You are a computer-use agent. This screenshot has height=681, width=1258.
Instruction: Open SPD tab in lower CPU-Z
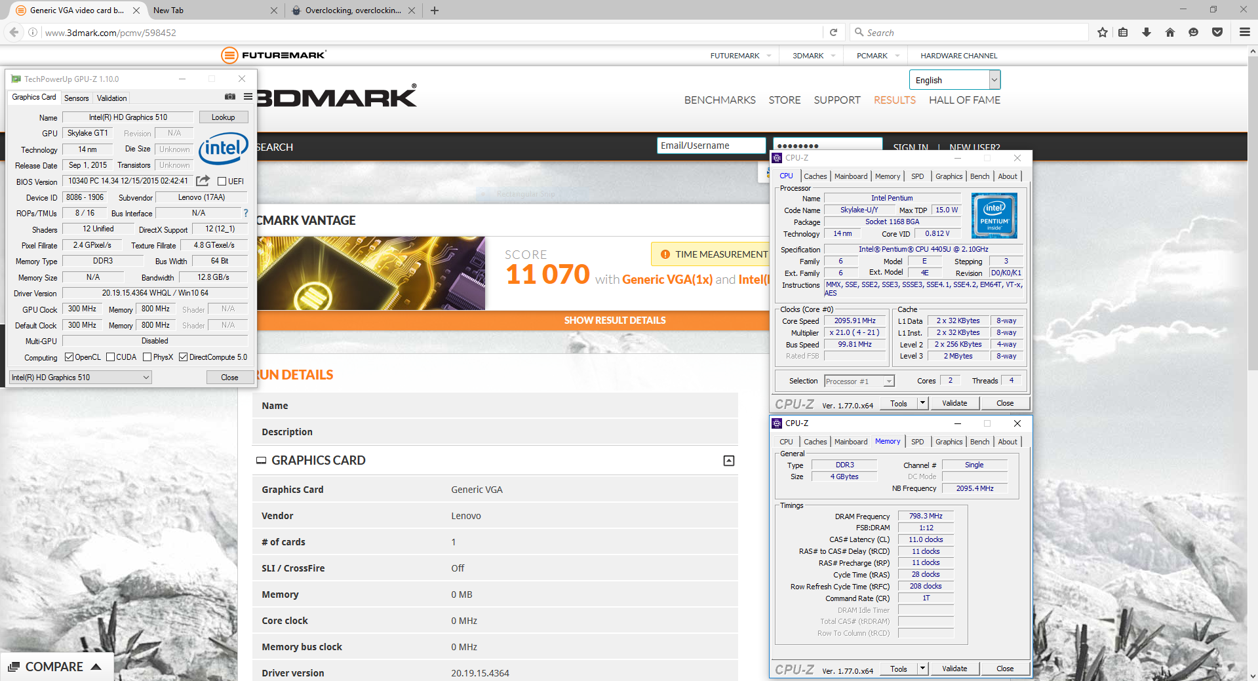(x=917, y=442)
